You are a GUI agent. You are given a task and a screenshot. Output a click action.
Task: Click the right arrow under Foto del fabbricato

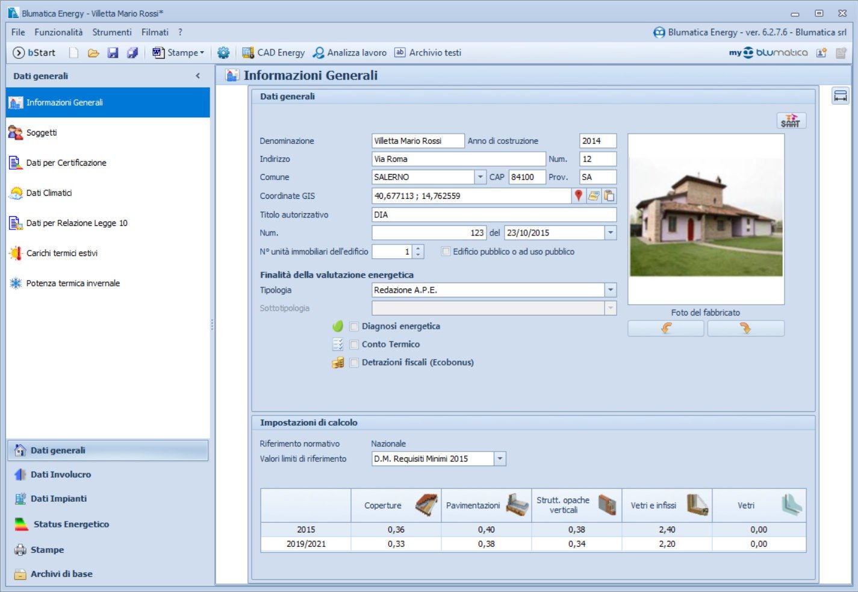745,328
